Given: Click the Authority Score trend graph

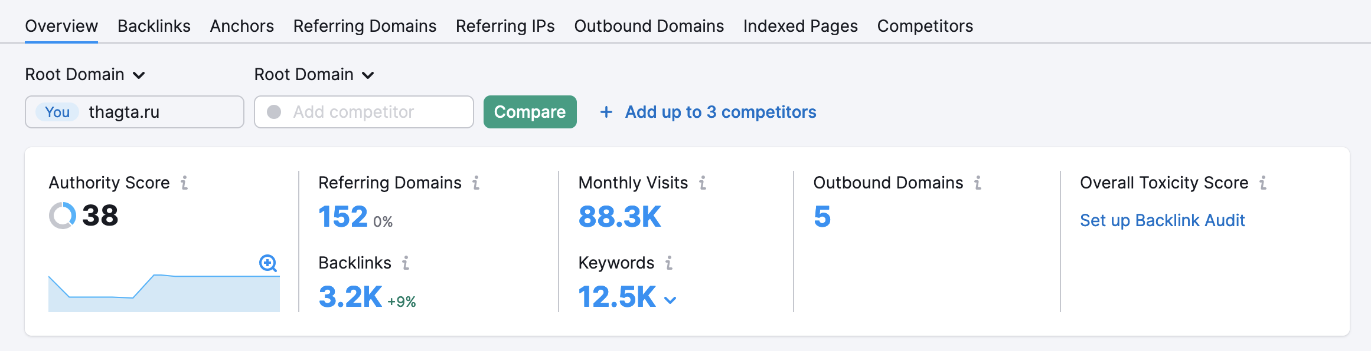Looking at the screenshot, I should point(164,293).
